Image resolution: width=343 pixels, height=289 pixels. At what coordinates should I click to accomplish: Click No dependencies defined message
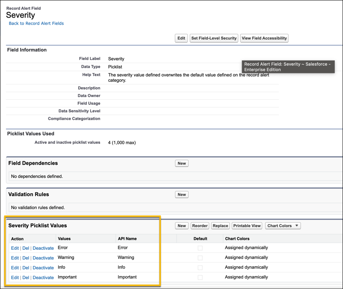(37, 176)
